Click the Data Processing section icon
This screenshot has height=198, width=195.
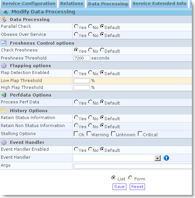click(4, 19)
